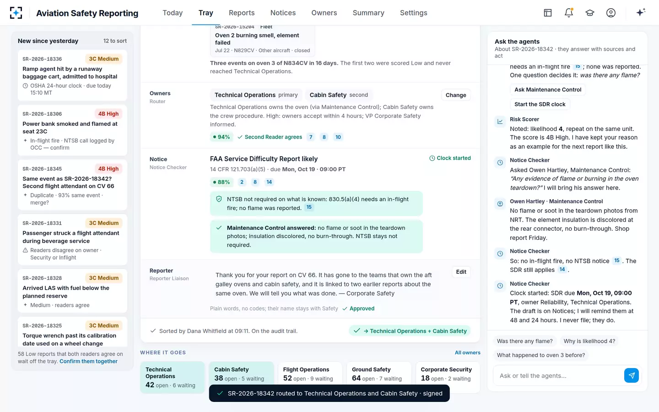Select the 'Was there any flame?' suggestion
The height and width of the screenshot is (412, 659).
point(525,341)
